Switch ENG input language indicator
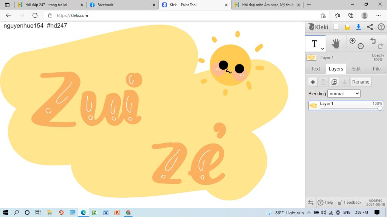This screenshot has width=387, height=217. click(x=347, y=212)
